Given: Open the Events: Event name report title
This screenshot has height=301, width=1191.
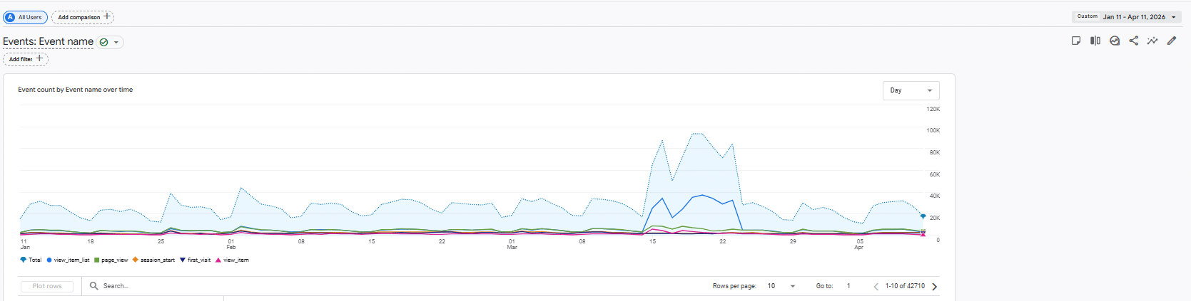Looking at the screenshot, I should [x=48, y=42].
